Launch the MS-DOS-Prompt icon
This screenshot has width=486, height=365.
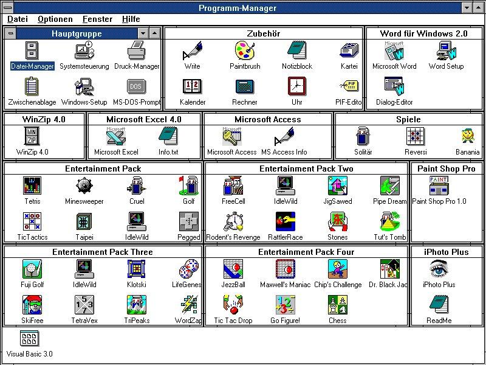pos(136,88)
